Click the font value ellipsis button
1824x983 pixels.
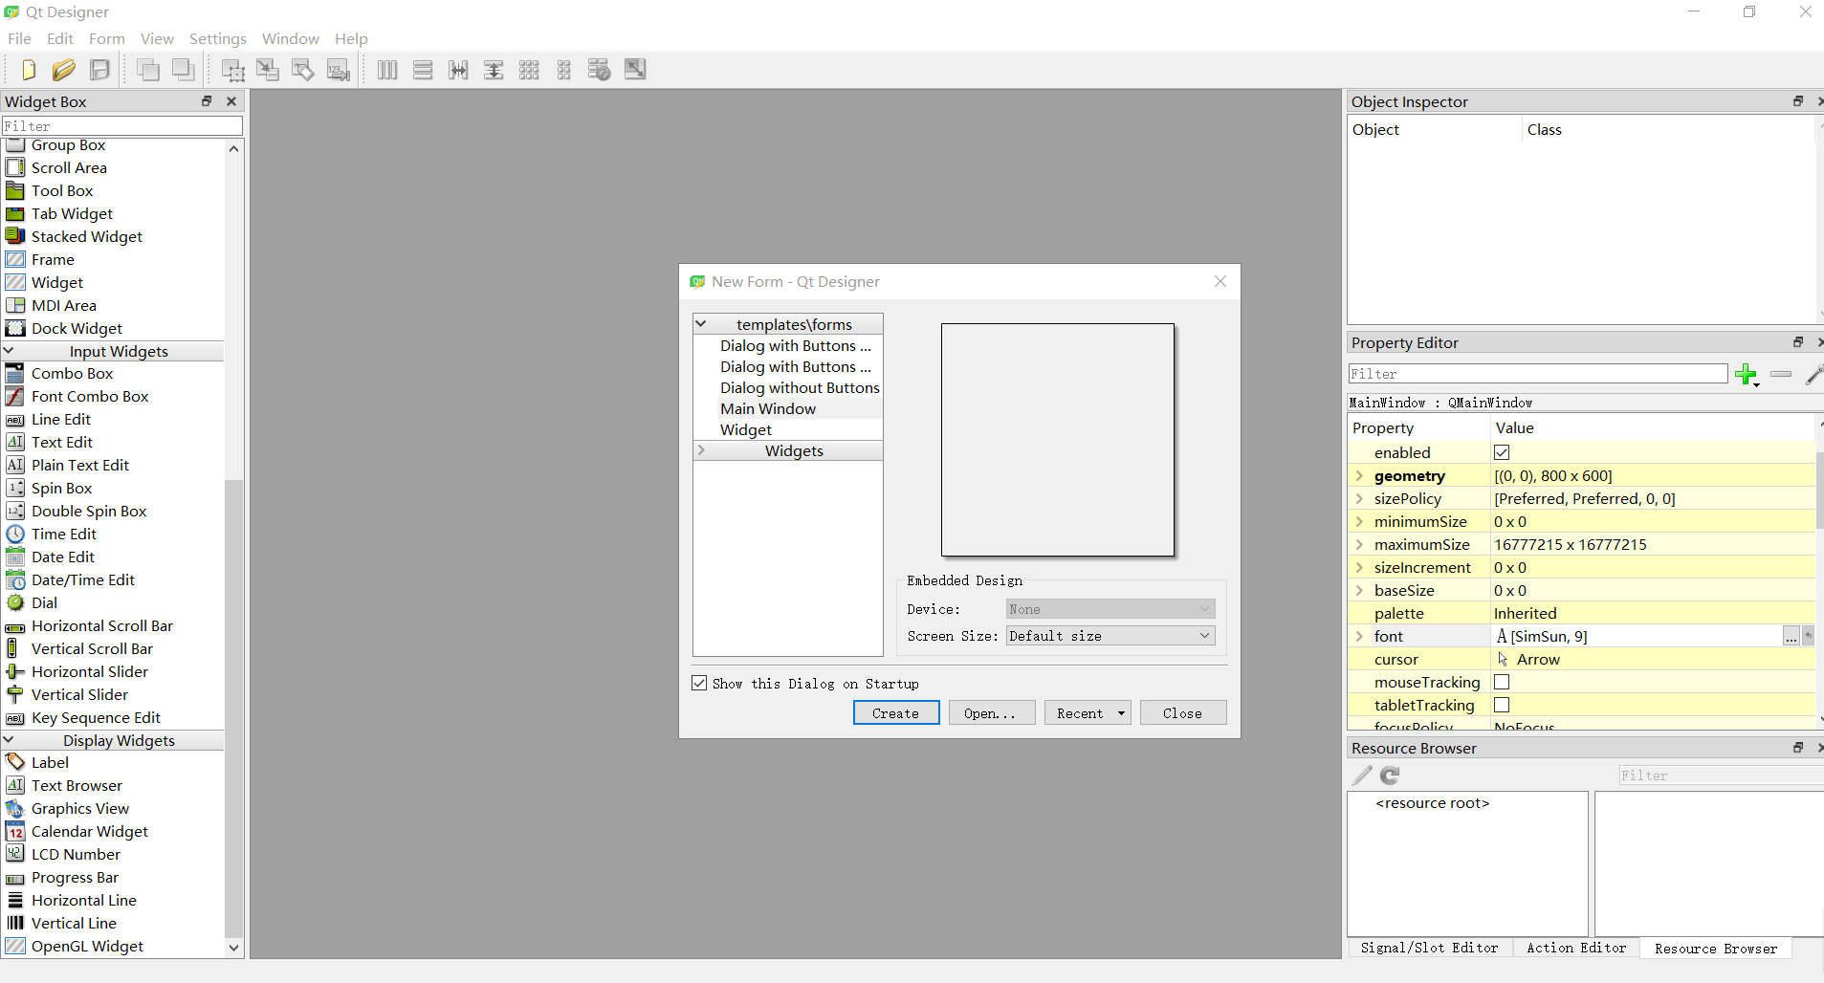coord(1791,636)
